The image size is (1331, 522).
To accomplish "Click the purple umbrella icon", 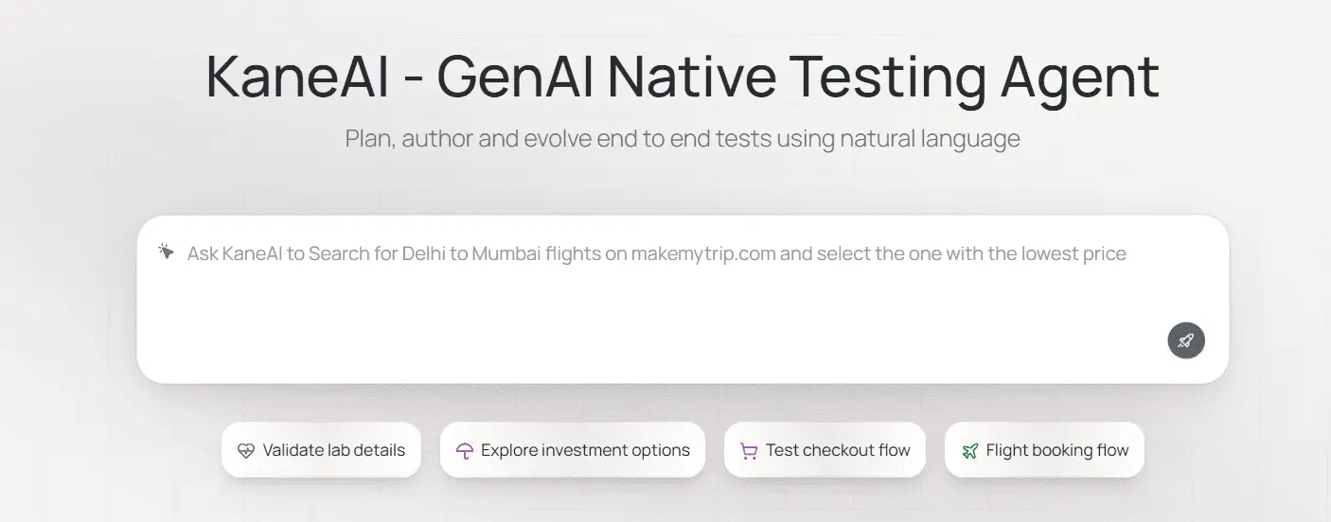I will pos(464,451).
